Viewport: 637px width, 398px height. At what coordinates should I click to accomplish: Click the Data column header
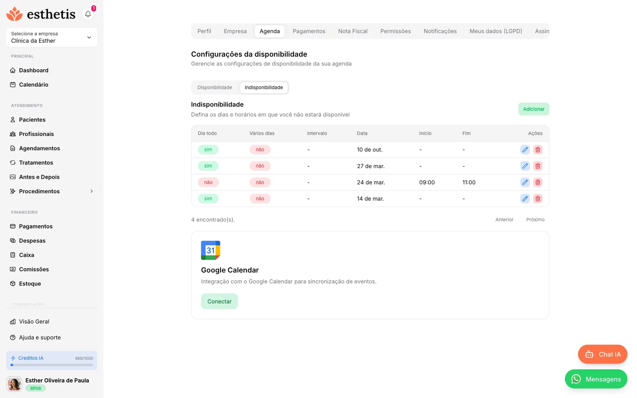pyautogui.click(x=362, y=133)
